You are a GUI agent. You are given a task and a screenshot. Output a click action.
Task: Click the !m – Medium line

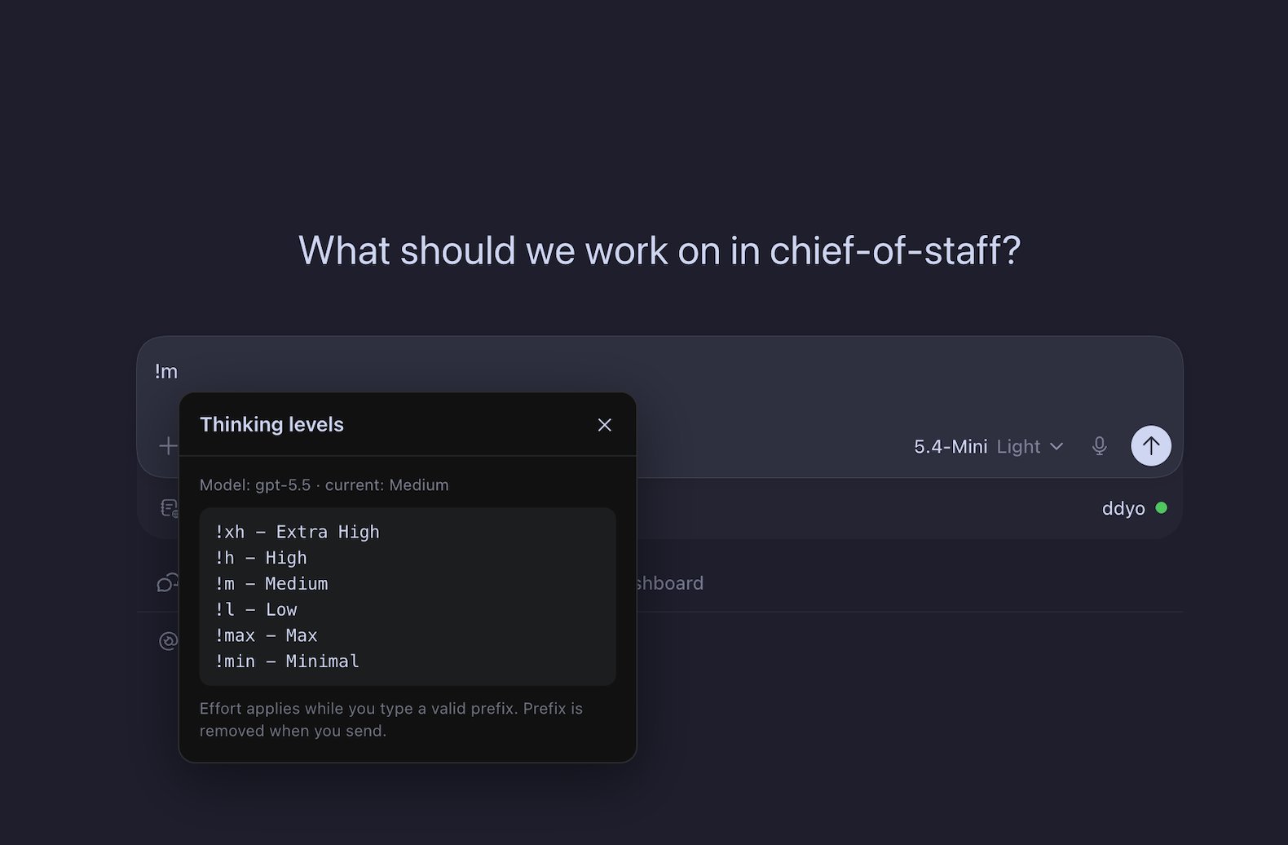271,584
